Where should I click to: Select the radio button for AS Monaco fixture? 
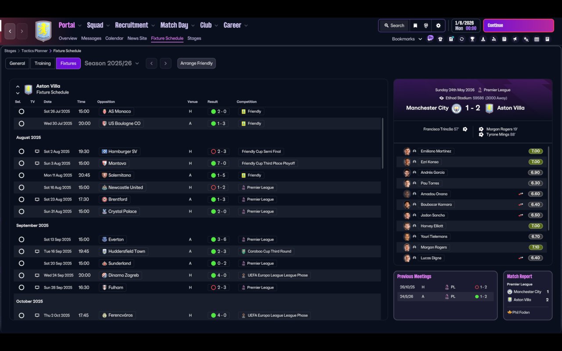click(21, 111)
